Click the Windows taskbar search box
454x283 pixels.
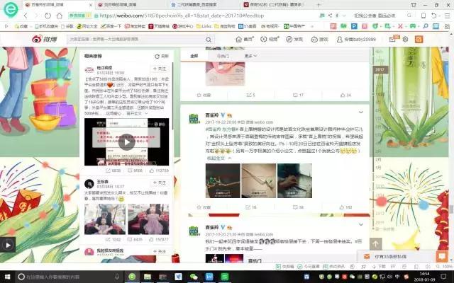[69, 277]
